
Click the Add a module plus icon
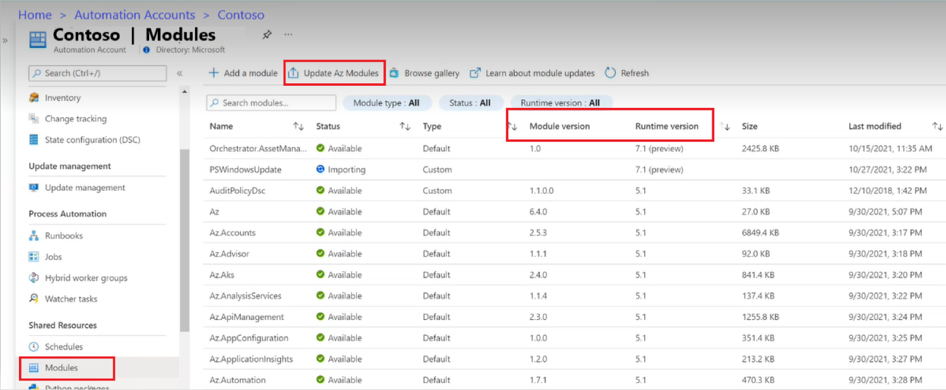(214, 73)
